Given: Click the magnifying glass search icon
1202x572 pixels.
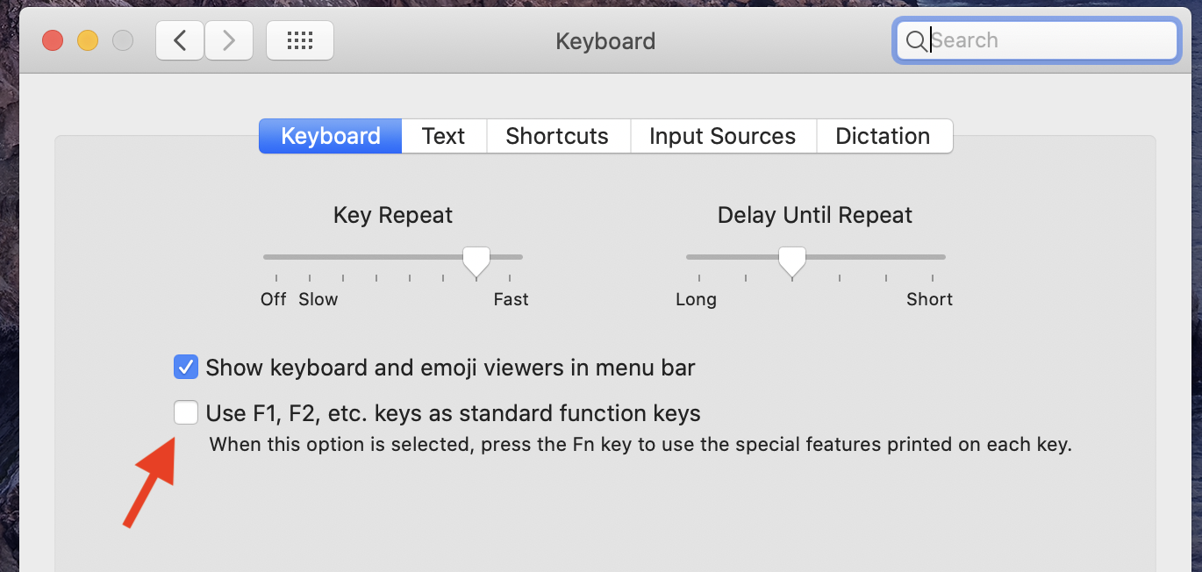Looking at the screenshot, I should pyautogui.click(x=915, y=40).
